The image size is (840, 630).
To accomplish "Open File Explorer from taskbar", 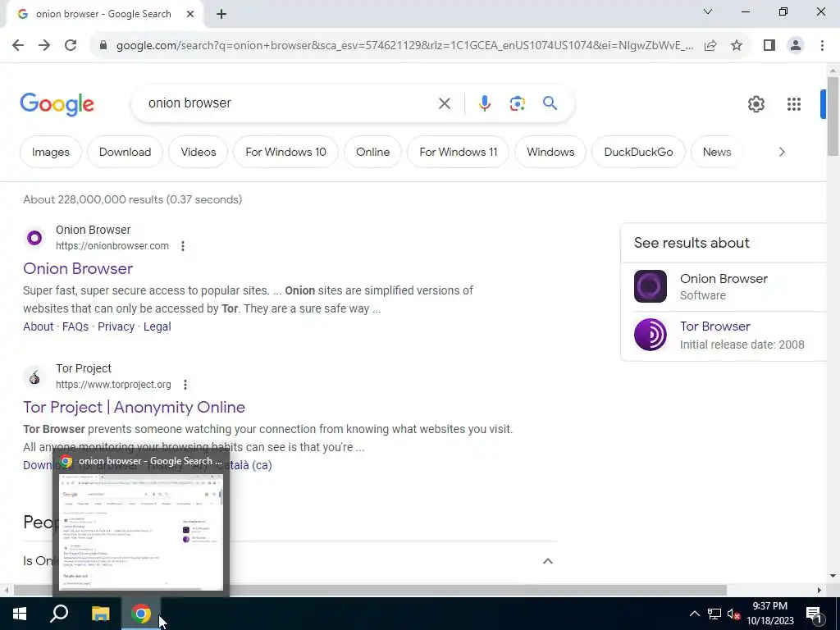I will (x=100, y=614).
